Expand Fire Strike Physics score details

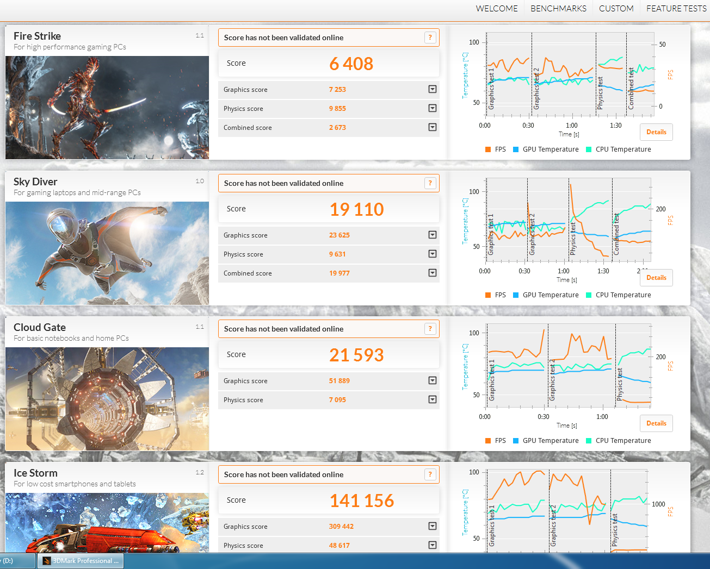pyautogui.click(x=433, y=108)
